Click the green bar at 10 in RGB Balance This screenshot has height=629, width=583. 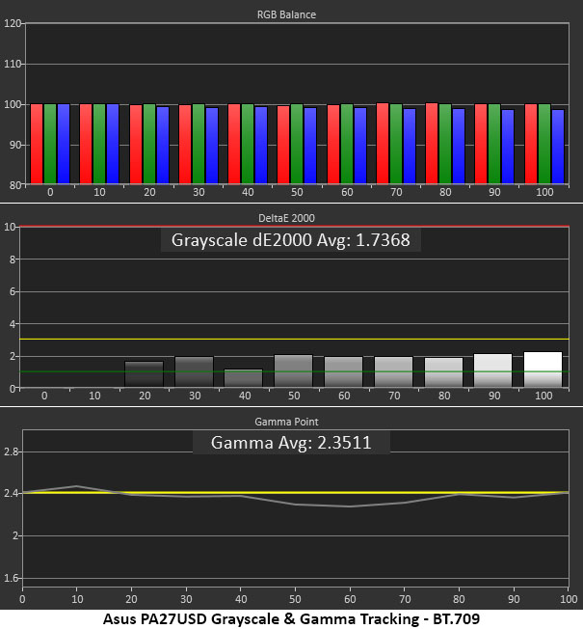click(99, 144)
